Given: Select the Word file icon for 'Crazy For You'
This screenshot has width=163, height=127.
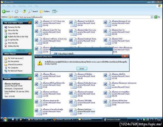Looking at the screenshot, I should tap(38, 32).
